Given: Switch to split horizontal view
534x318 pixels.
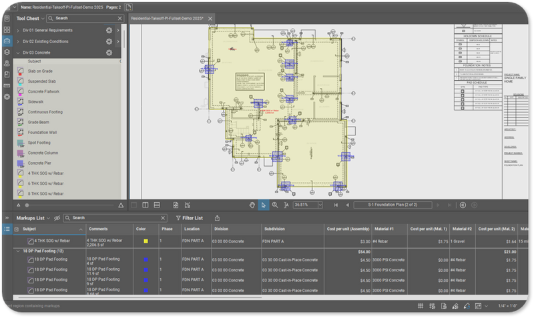Looking at the screenshot, I should (157, 205).
